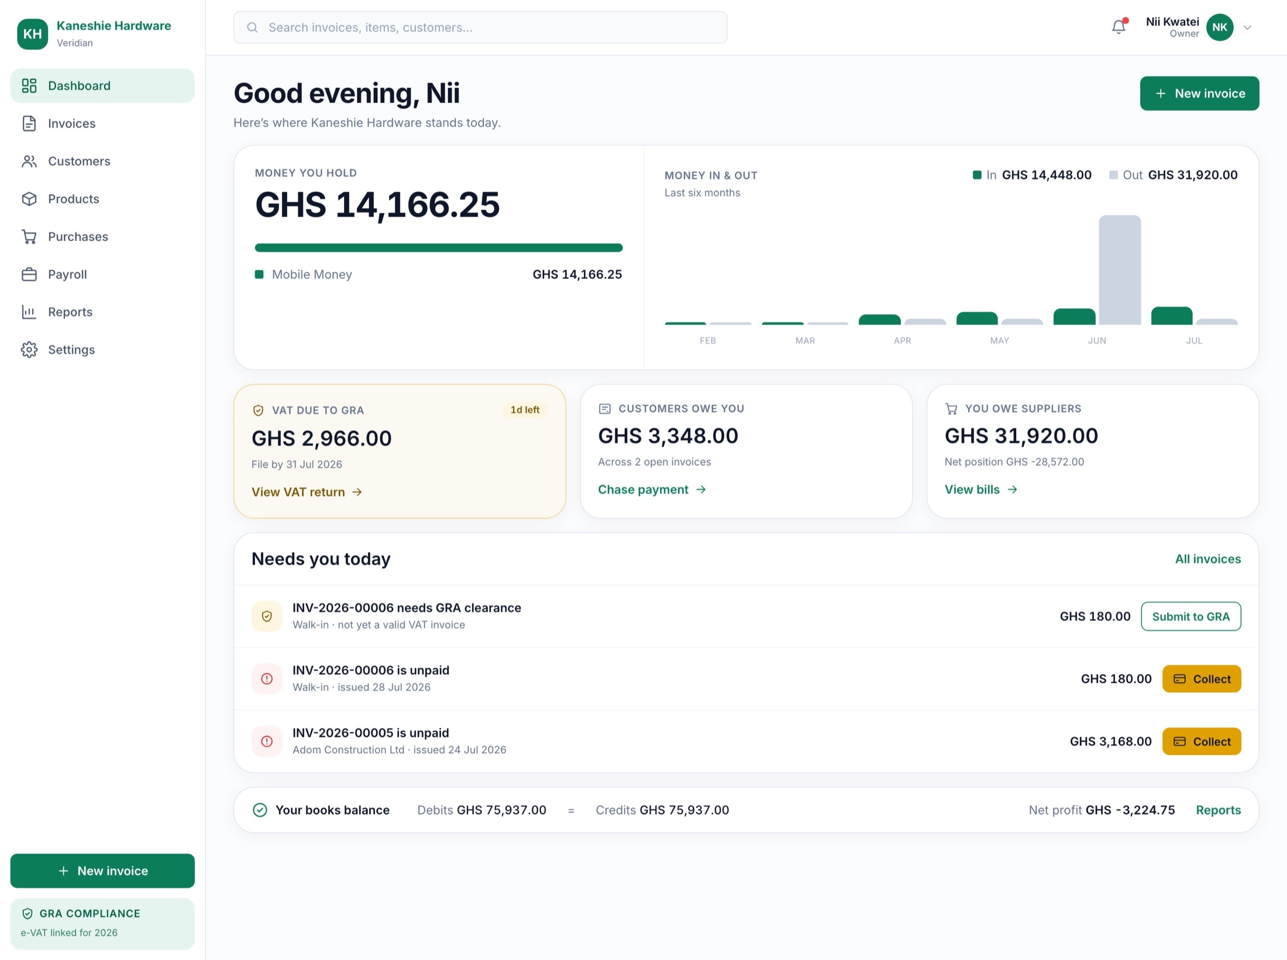Click the GRA clearance shield row icon
This screenshot has width=1287, height=960.
click(267, 616)
